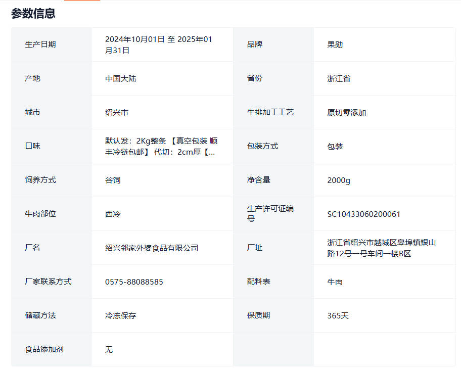
Task: Select license number SC10433060200061
Action: 363,214
